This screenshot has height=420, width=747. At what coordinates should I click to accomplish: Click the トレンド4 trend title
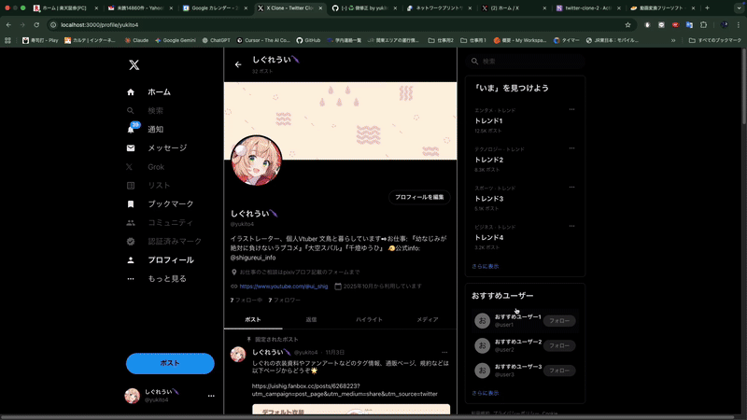(x=488, y=238)
